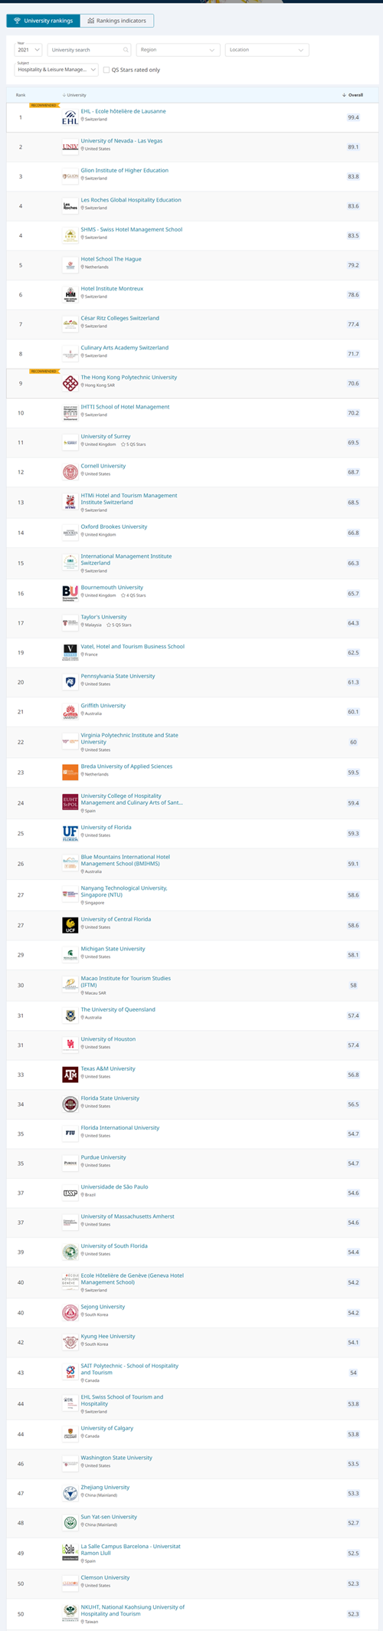Image resolution: width=383 pixels, height=1631 pixels.
Task: Open EHL Swiss School of Tourism link
Action: [x=123, y=1400]
